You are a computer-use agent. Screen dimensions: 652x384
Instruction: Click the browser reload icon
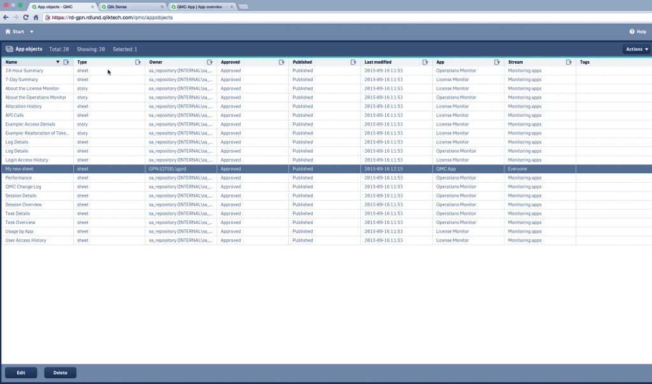click(25, 17)
